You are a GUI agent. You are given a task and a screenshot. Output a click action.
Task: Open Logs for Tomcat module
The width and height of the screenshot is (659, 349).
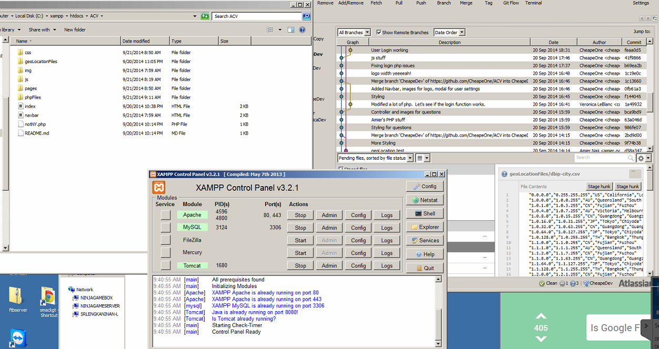(x=387, y=265)
